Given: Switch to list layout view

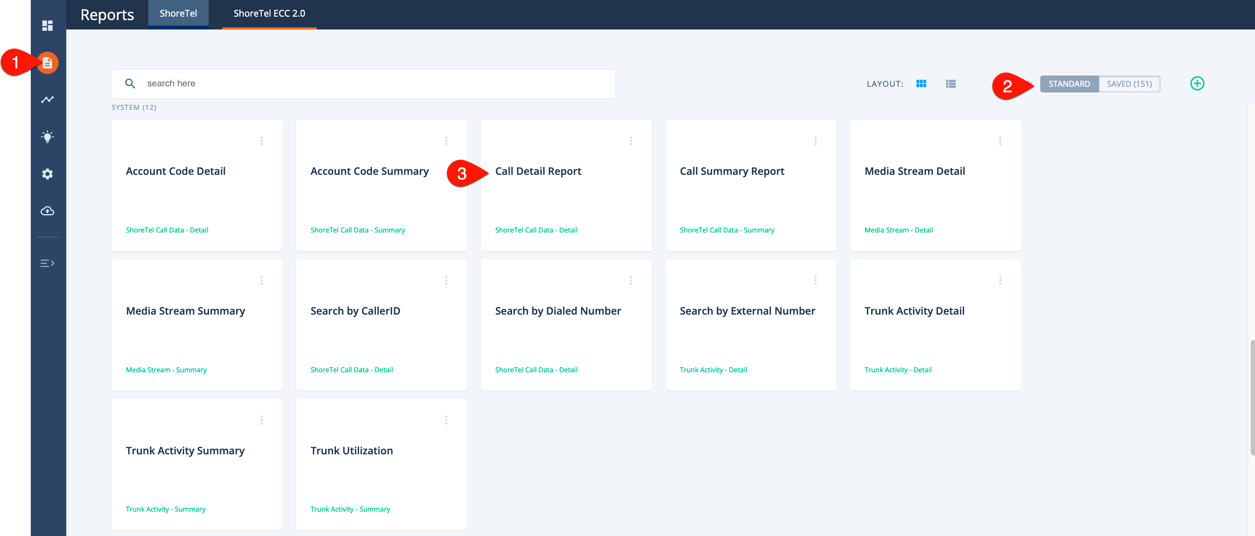Looking at the screenshot, I should [x=951, y=84].
